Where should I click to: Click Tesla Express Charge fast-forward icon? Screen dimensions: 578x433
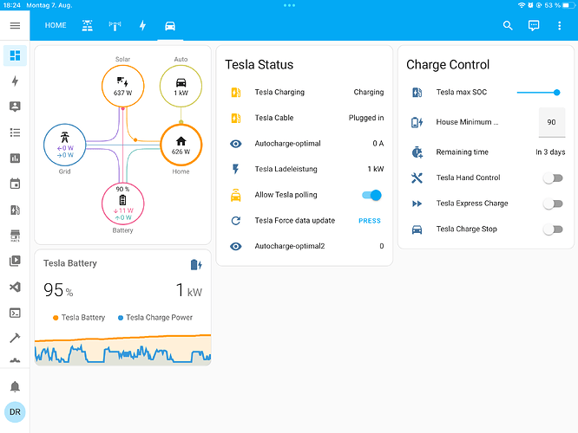tap(417, 204)
